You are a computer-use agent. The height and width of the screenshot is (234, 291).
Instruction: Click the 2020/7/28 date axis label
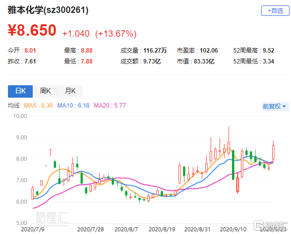(x=91, y=230)
